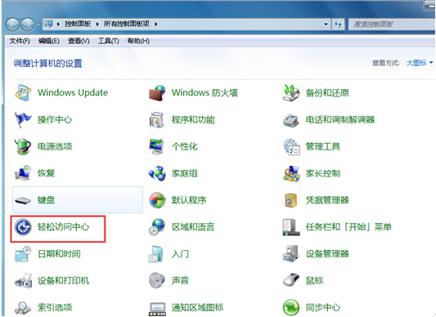Screen dimensions: 436x317
Task: Click the 搜索控制面板 search field
Action: 392,25
